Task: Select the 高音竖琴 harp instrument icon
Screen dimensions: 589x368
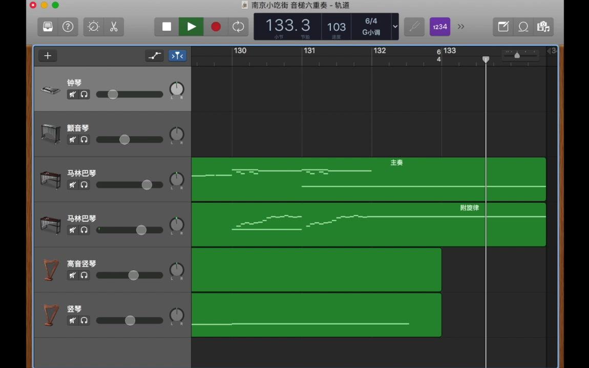Action: pos(51,270)
